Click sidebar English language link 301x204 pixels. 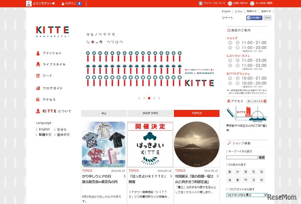pyautogui.click(x=44, y=129)
